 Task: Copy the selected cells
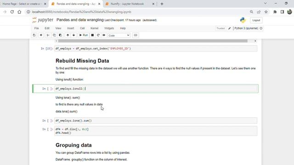(x=54, y=35)
